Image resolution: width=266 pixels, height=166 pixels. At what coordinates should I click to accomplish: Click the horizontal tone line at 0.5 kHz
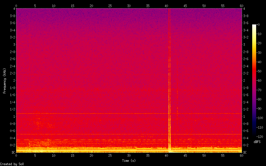pyautogui.click(x=129, y=134)
